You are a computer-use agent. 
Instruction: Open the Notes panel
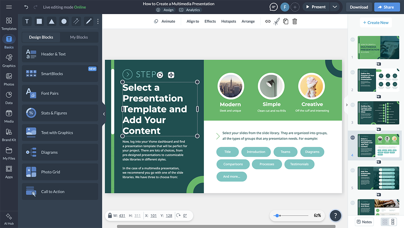[x=364, y=222]
